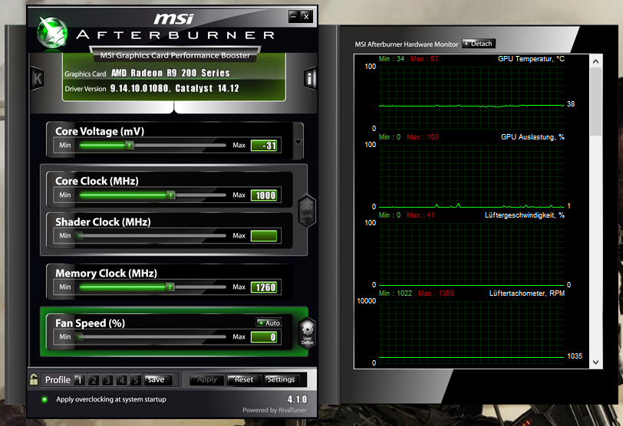The width and height of the screenshot is (623, 426).
Task: Click hardware monitor scrollbar down arrow
Action: (595, 362)
